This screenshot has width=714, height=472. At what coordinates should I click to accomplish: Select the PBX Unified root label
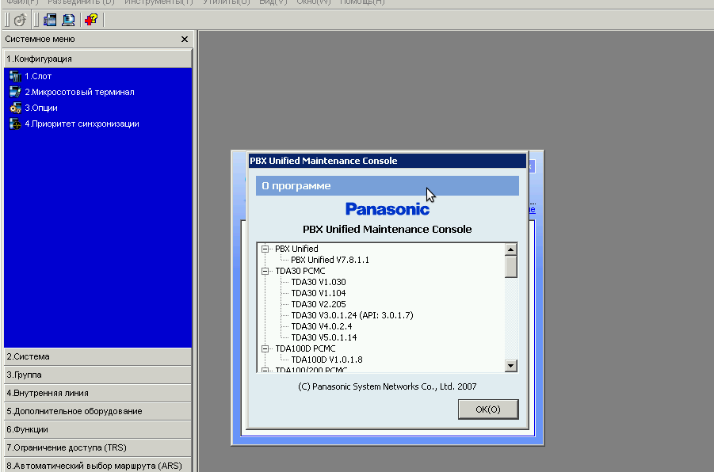point(296,249)
